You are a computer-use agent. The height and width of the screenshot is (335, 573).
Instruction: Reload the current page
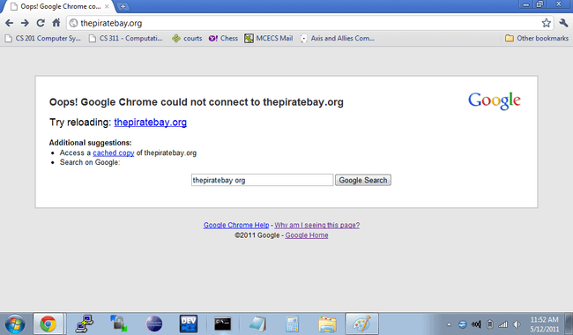click(41, 23)
